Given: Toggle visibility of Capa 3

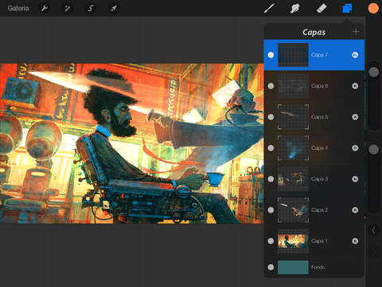Looking at the screenshot, I should pos(271,179).
